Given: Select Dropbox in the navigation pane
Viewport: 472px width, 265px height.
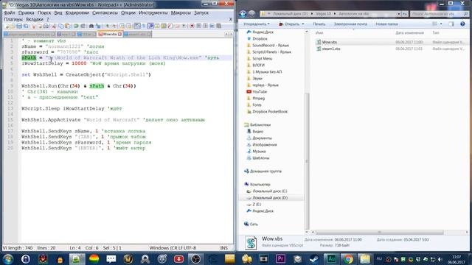Looking at the screenshot, I should pos(260,38).
